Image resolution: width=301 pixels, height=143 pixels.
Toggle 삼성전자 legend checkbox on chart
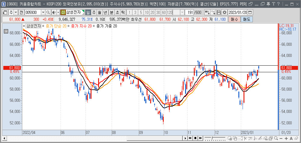click(24, 26)
